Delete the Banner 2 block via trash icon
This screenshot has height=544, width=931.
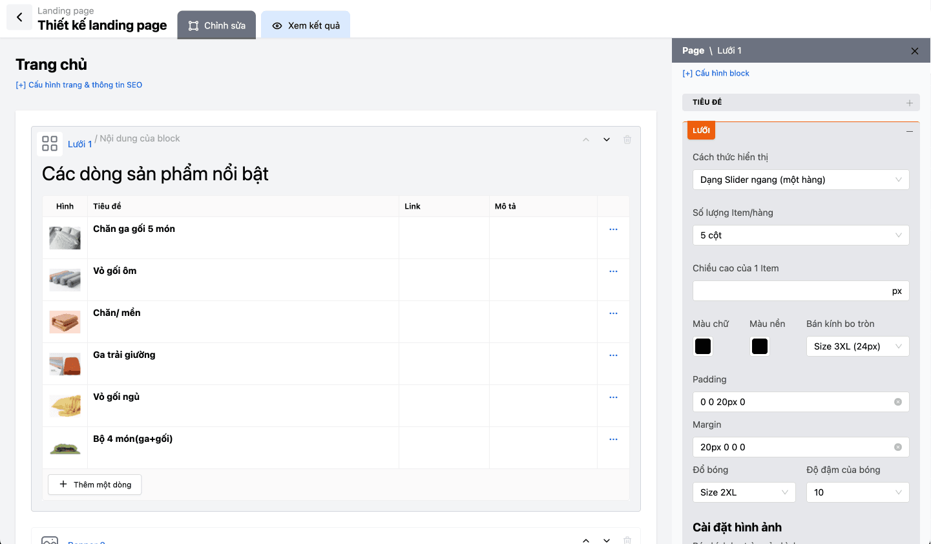(627, 540)
